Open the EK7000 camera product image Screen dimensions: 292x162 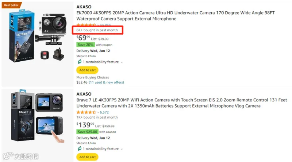point(38,38)
